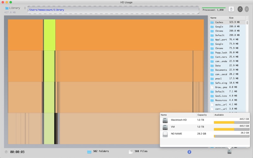The image size is (253, 158).
Task: Click the Name header in drives popup
Action: pyautogui.click(x=178, y=115)
